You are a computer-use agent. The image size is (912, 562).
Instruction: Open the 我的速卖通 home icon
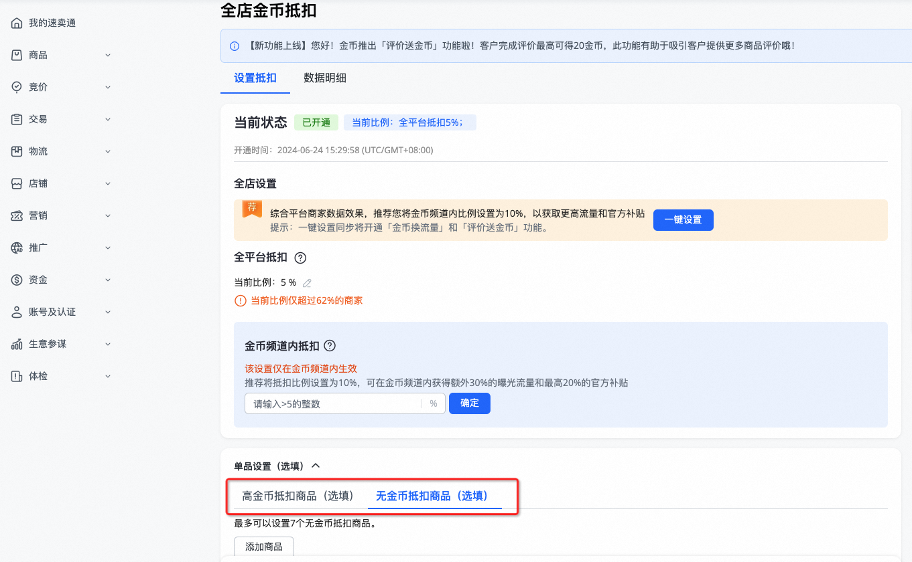[x=16, y=22]
